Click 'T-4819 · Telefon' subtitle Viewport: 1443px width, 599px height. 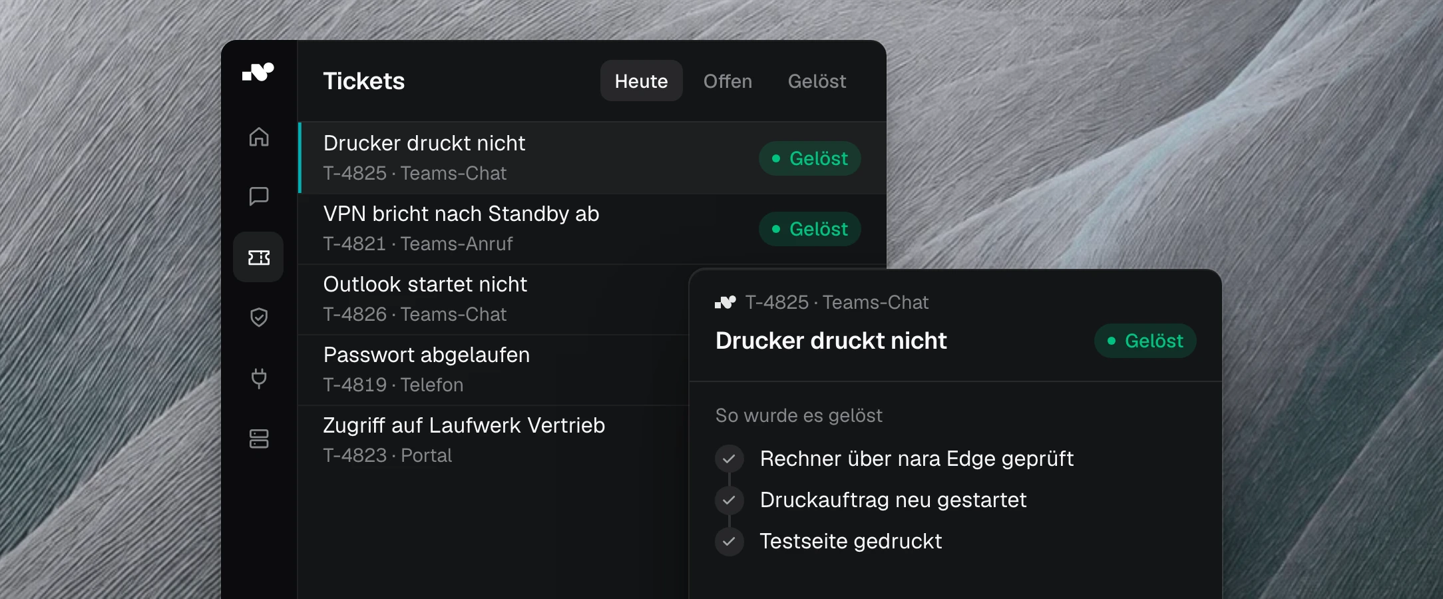[x=393, y=385]
